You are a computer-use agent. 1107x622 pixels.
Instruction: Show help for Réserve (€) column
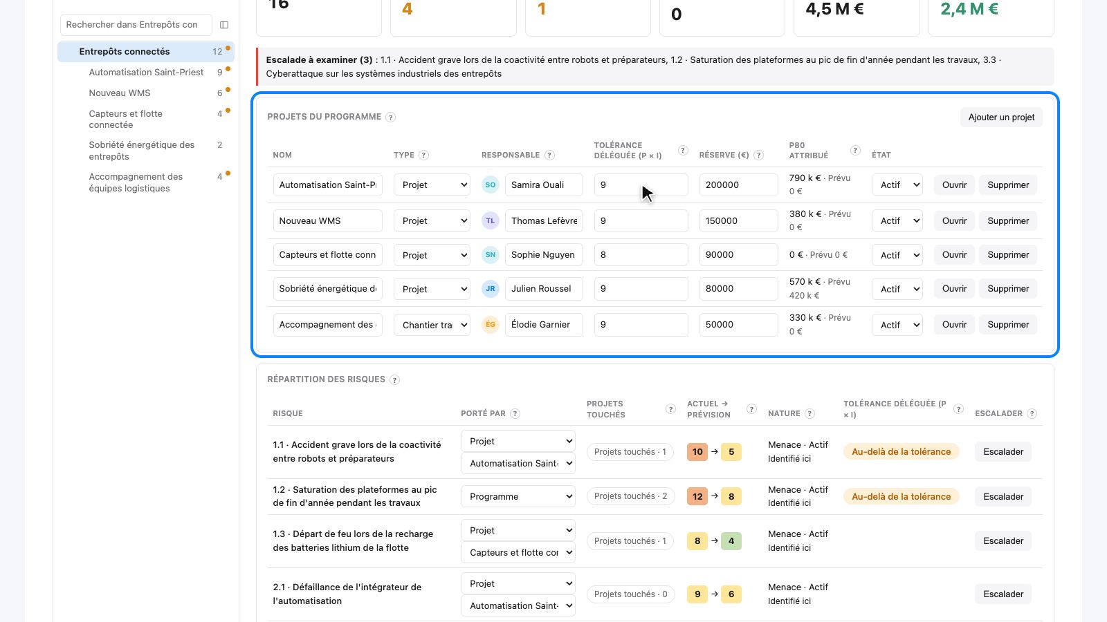click(758, 155)
